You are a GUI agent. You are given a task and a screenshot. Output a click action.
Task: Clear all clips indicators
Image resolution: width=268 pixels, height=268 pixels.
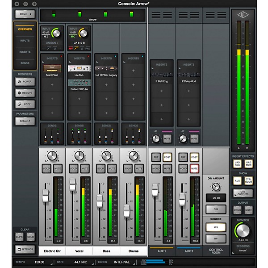[19, 237]
